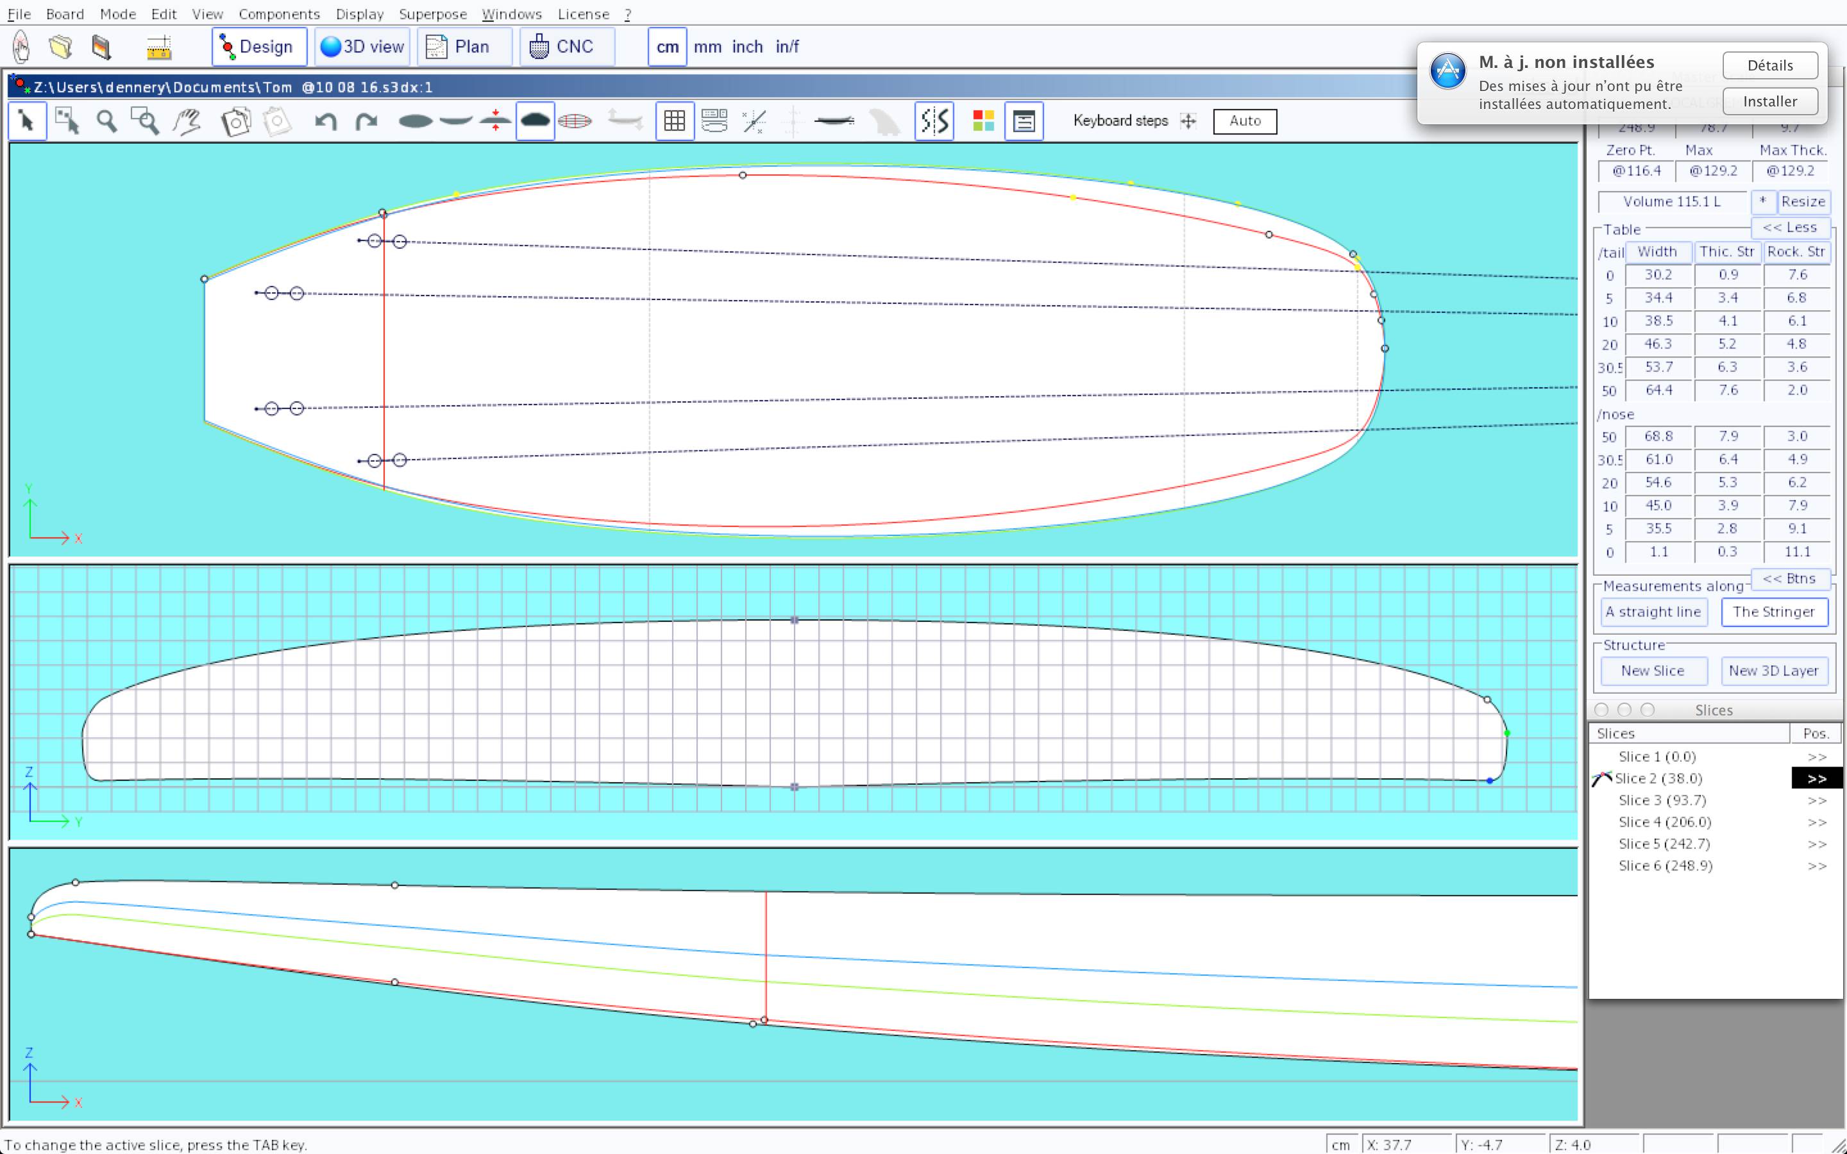Click the magnifier zoom tool
The height and width of the screenshot is (1154, 1847).
pyautogui.click(x=106, y=121)
